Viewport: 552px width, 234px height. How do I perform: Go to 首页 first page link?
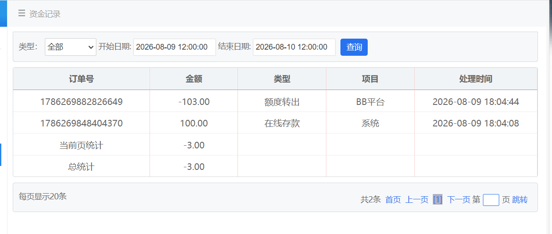pos(393,200)
